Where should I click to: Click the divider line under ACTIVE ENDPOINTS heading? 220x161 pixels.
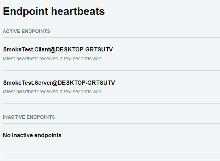point(111,38)
